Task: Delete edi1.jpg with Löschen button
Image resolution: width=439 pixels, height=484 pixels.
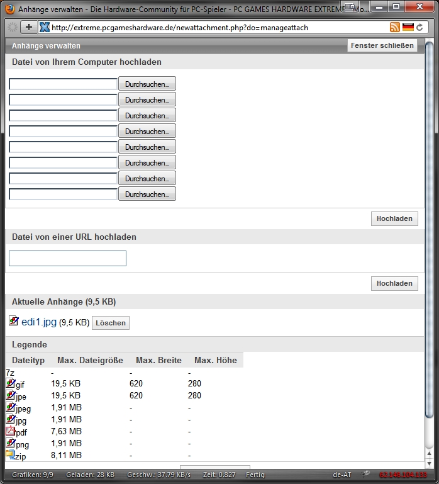Action: click(111, 323)
